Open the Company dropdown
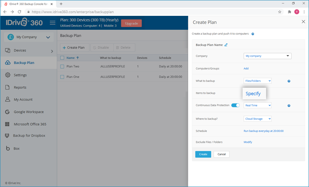This screenshot has width=309, height=187. click(x=267, y=56)
